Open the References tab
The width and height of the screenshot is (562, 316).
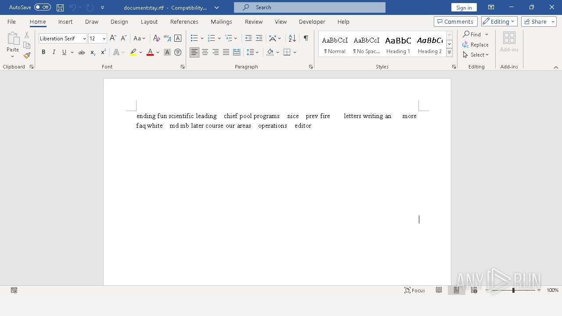tap(184, 22)
